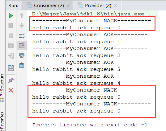
Task: Click the Dump threads camera icon
Action: (x=11, y=46)
